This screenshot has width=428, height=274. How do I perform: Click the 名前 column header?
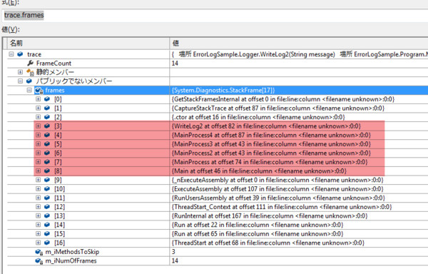coord(88,43)
